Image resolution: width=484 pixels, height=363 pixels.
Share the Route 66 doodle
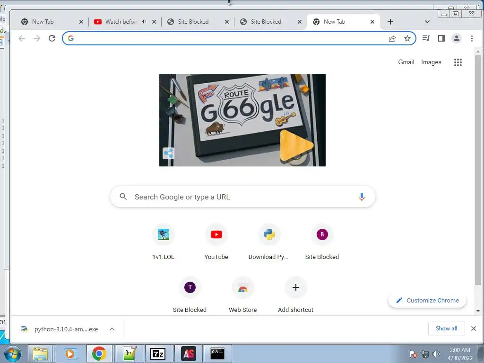169,154
